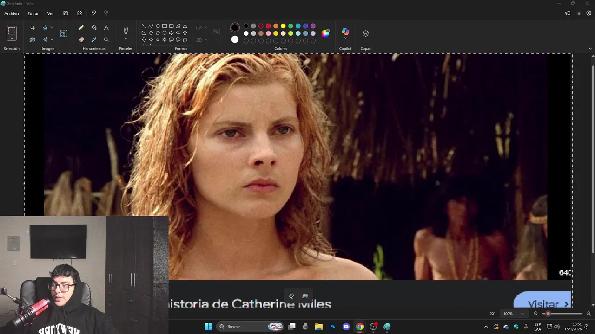Open the Edit colors wheel
This screenshot has width=595, height=334.
[x=325, y=33]
